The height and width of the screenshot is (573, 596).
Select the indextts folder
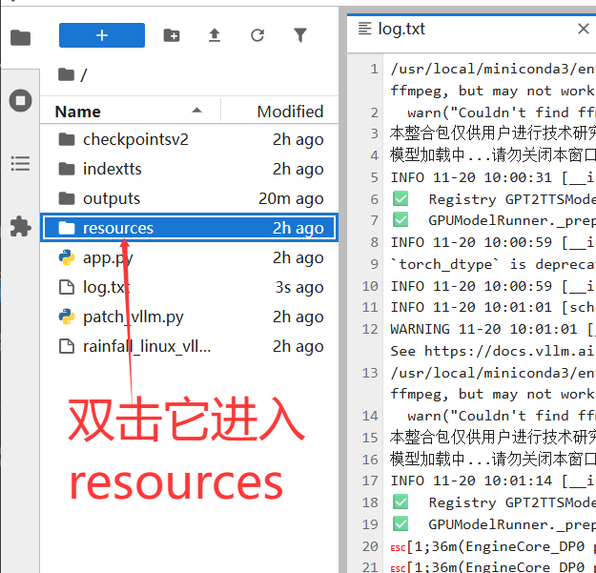[x=111, y=169]
